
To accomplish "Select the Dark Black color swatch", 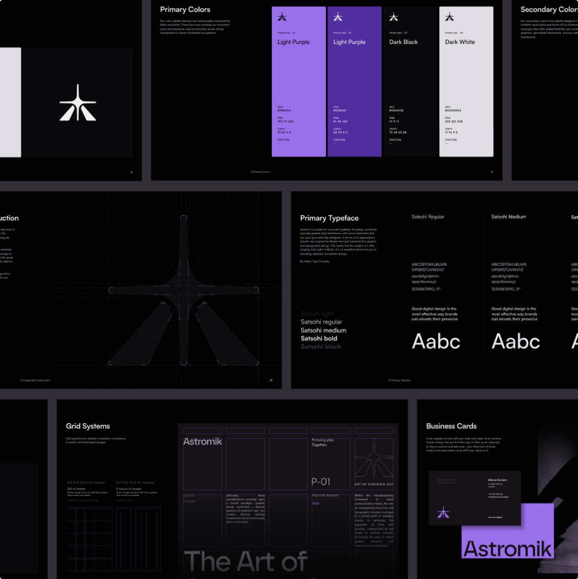I will 410,82.
